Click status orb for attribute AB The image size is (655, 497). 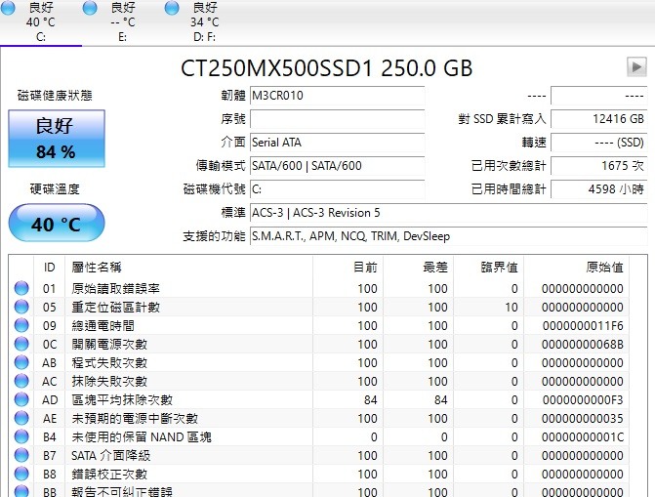point(21,362)
